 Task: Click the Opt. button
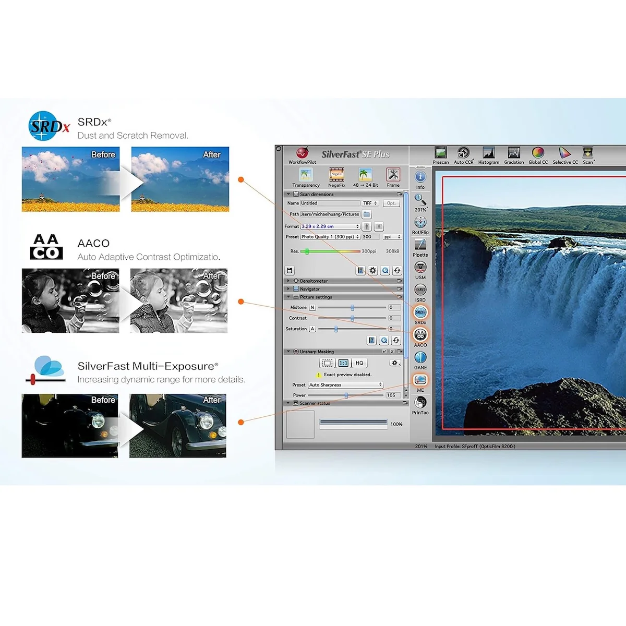(x=391, y=203)
